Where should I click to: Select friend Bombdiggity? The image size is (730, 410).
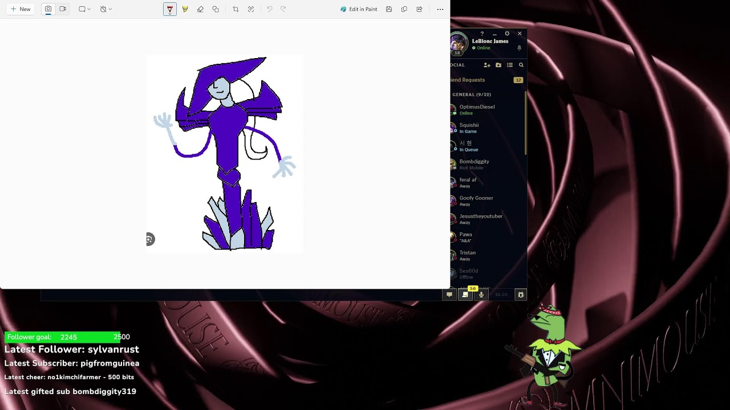(x=488, y=164)
